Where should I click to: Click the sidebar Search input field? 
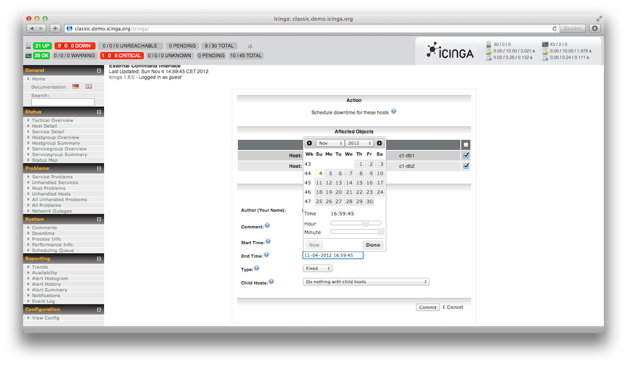[x=63, y=102]
